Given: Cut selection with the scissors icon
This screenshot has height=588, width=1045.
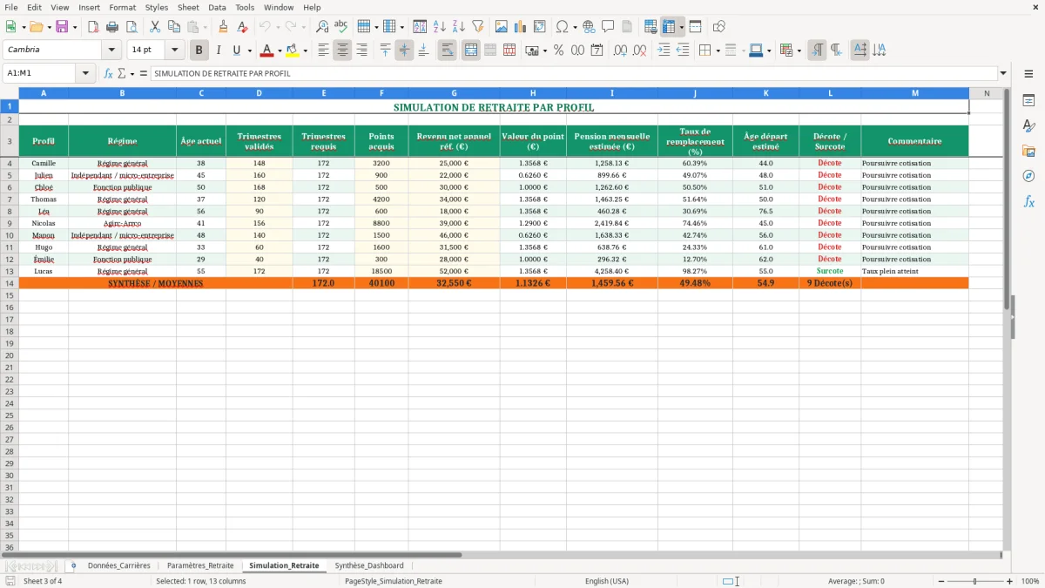Looking at the screenshot, I should [155, 27].
